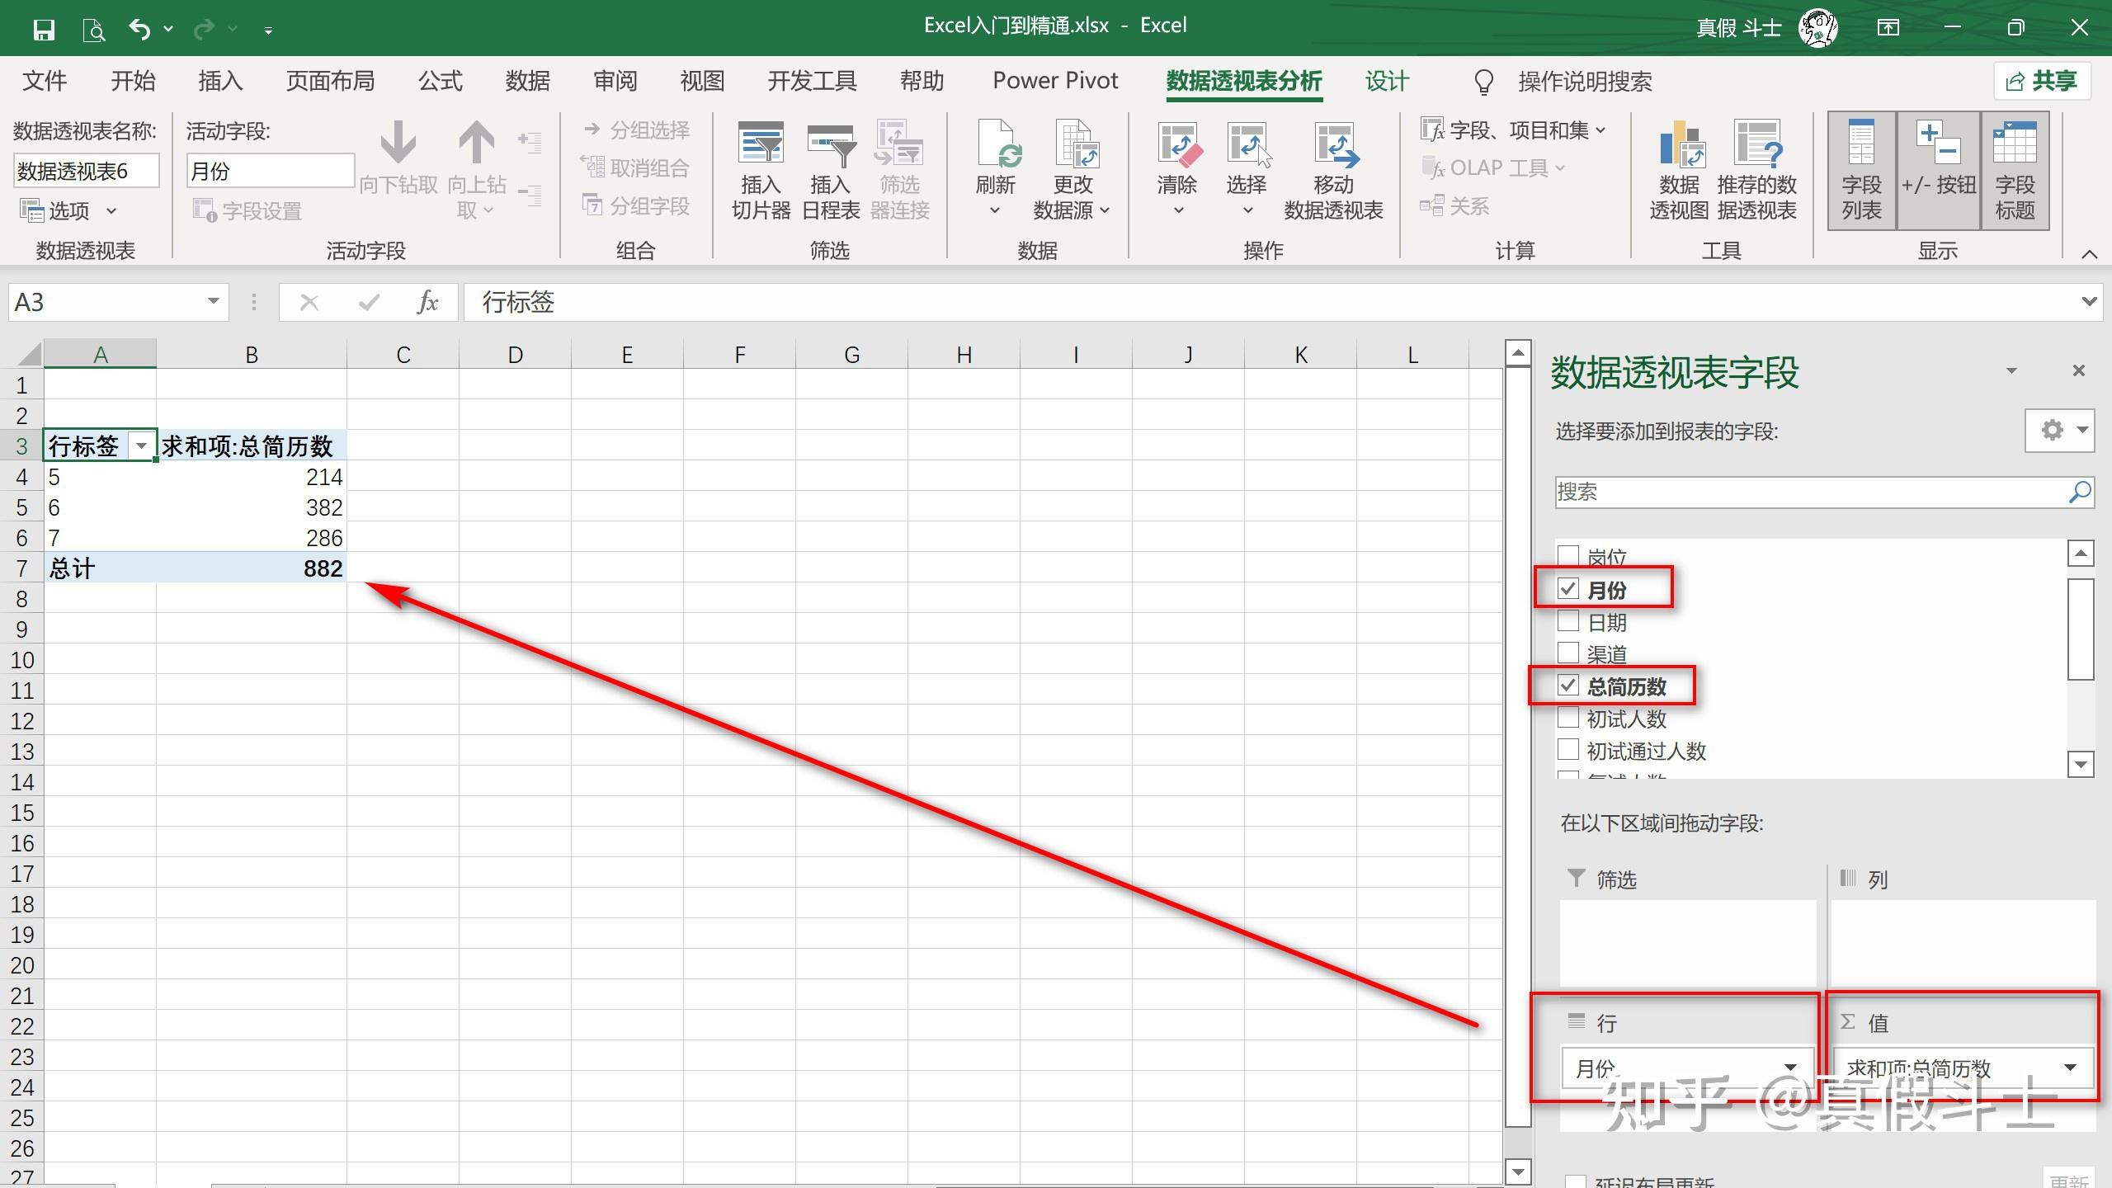Open the 行标签 filter dropdown
The height and width of the screenshot is (1188, 2112).
pos(141,446)
